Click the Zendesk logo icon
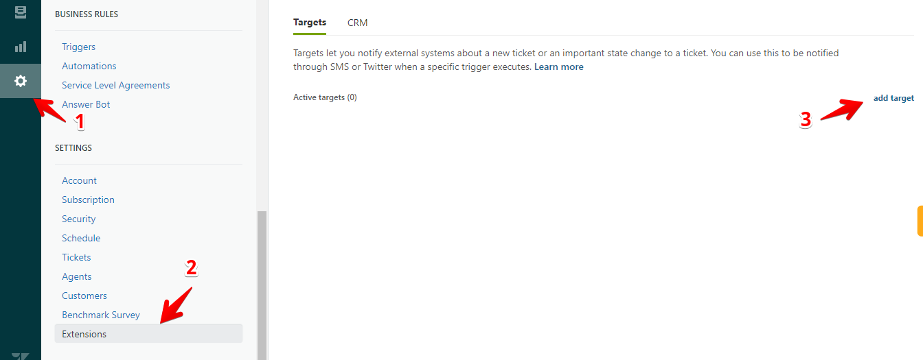Viewport: 923px width, 360px height. click(21, 355)
